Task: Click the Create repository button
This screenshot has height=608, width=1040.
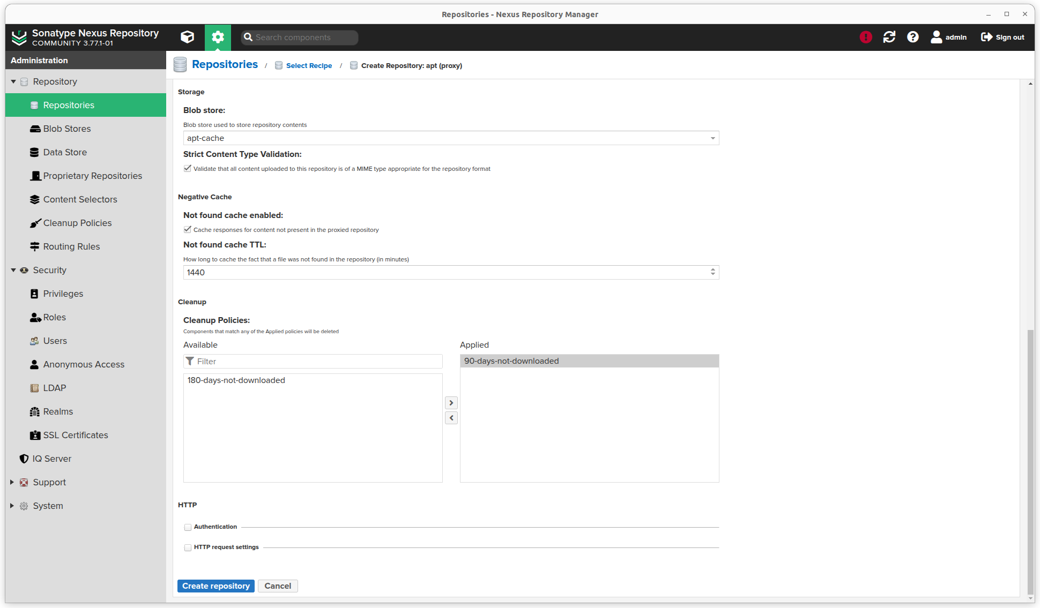Action: tap(216, 586)
